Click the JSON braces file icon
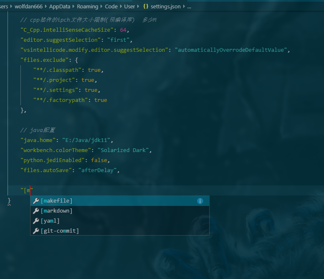This screenshot has width=324, height=279. (x=146, y=6)
